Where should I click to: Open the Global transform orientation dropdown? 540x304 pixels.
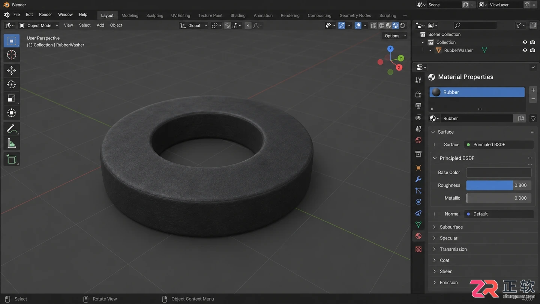pos(193,26)
